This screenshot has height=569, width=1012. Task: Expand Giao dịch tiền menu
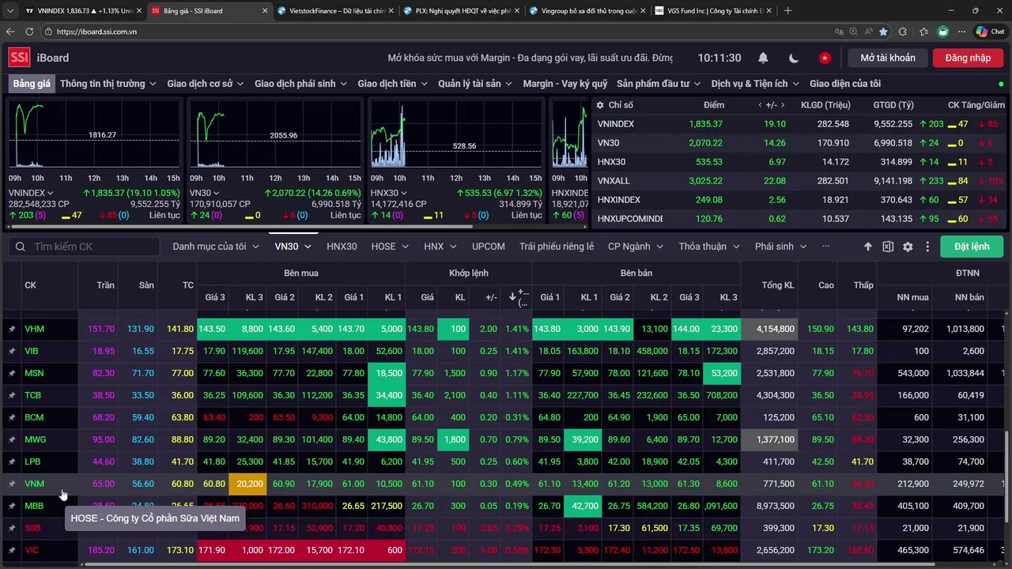[x=392, y=84]
